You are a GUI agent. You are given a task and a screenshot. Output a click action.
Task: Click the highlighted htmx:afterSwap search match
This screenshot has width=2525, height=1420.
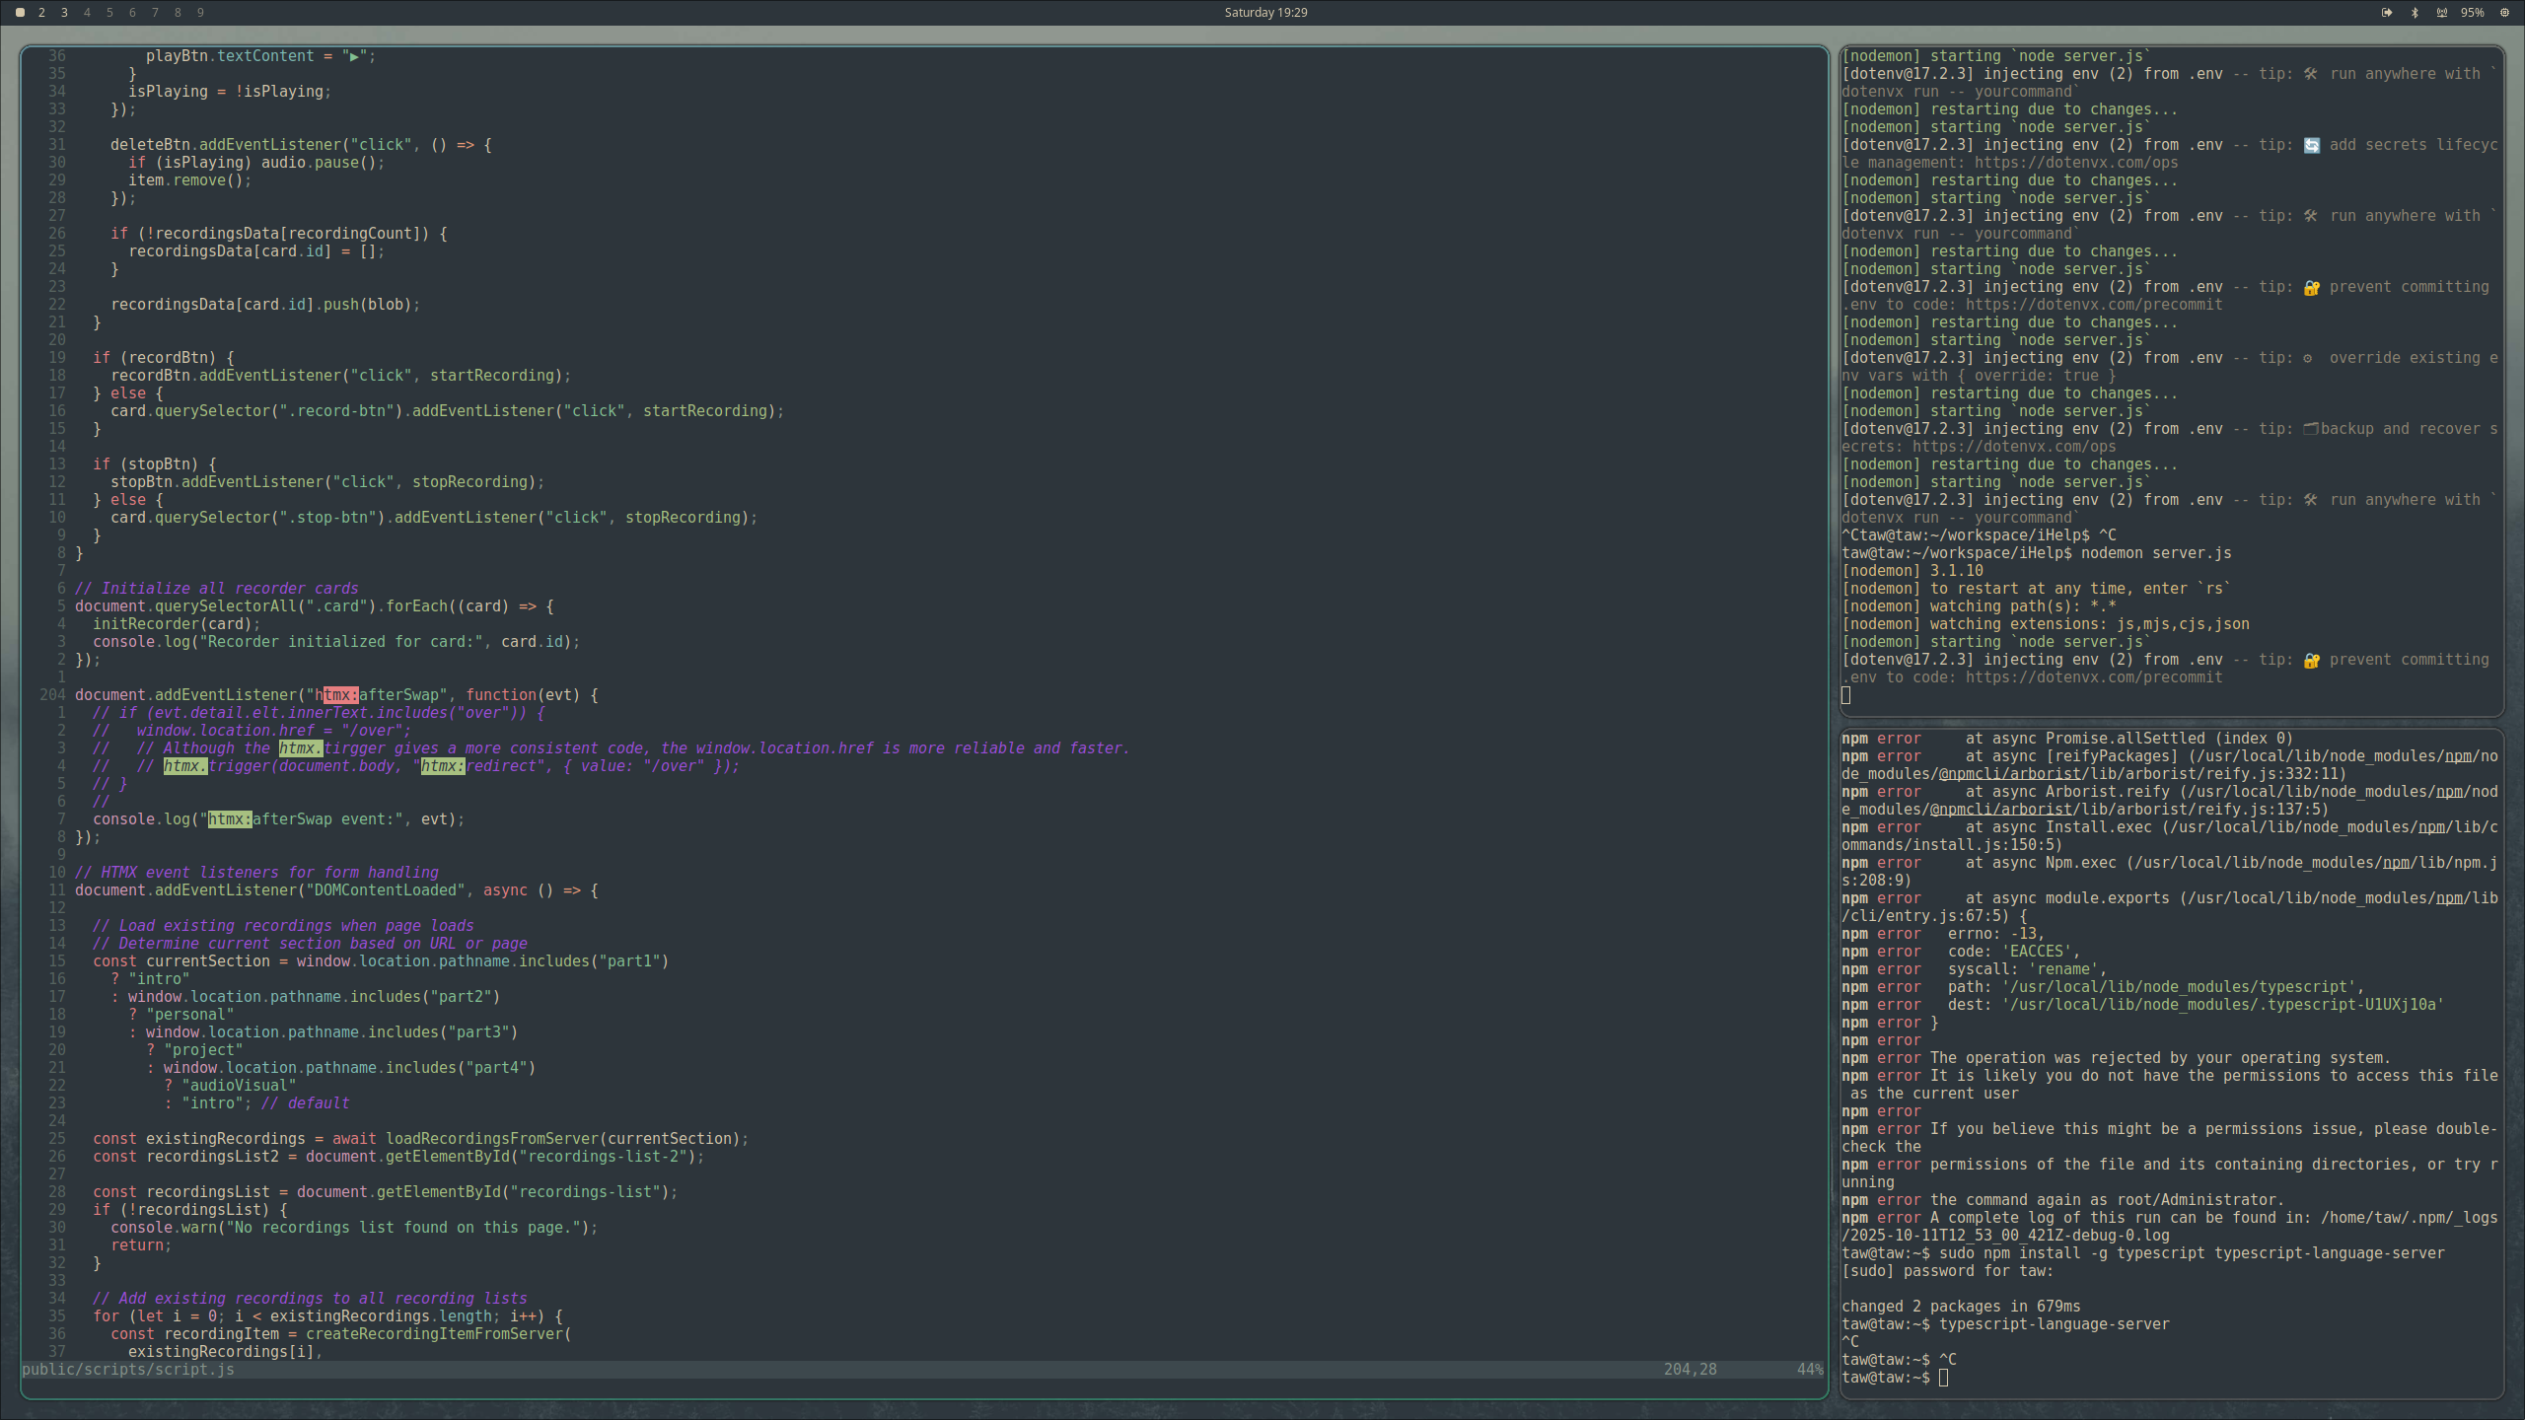342,694
